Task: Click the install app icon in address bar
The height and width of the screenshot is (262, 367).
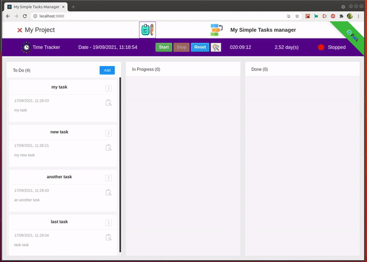Action: click(x=289, y=16)
